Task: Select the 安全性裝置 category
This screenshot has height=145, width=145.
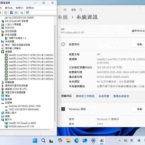Action: [11, 35]
